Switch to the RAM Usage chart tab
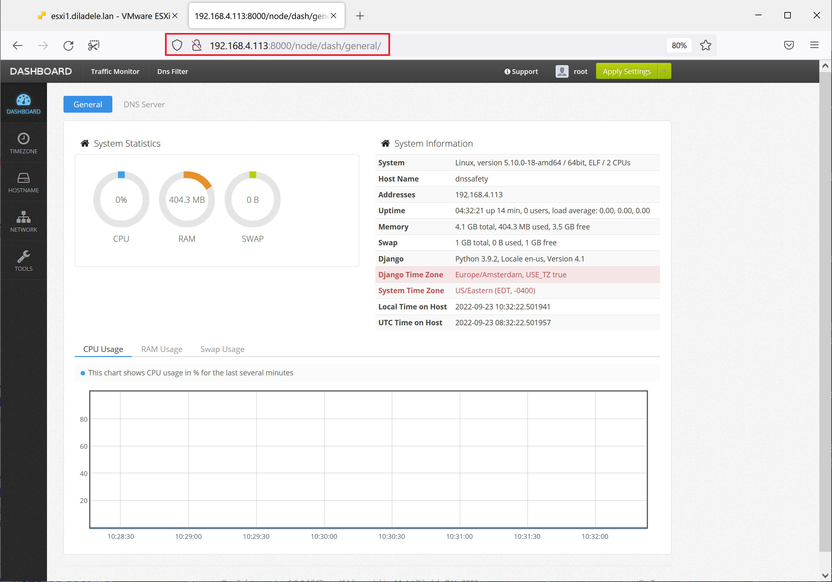The image size is (832, 582). [x=162, y=349]
